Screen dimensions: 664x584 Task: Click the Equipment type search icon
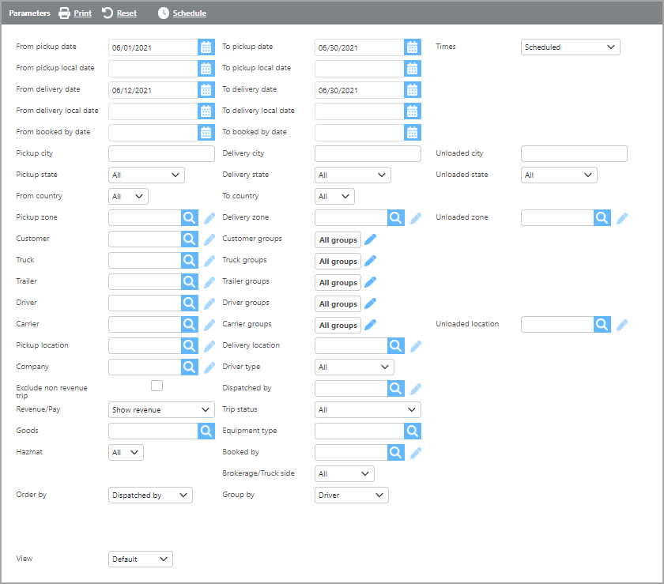(x=413, y=431)
